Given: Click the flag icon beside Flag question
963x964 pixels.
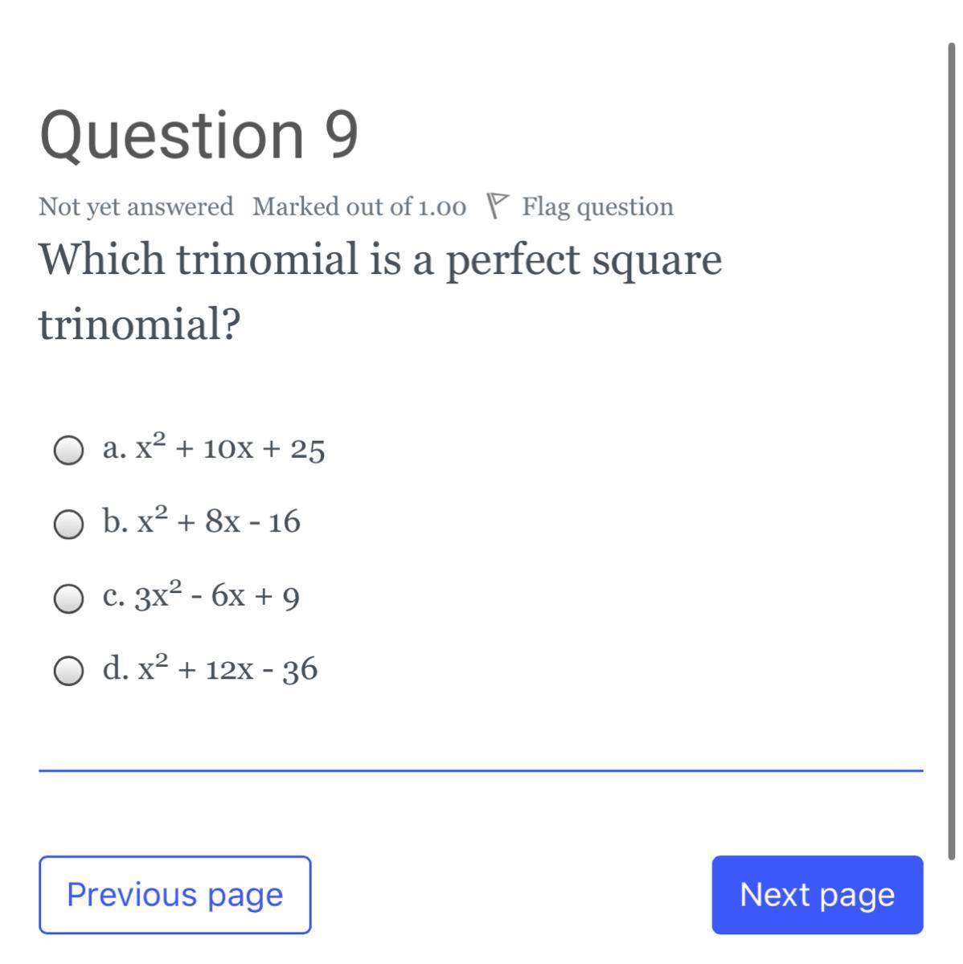Looking at the screenshot, I should click(x=498, y=206).
